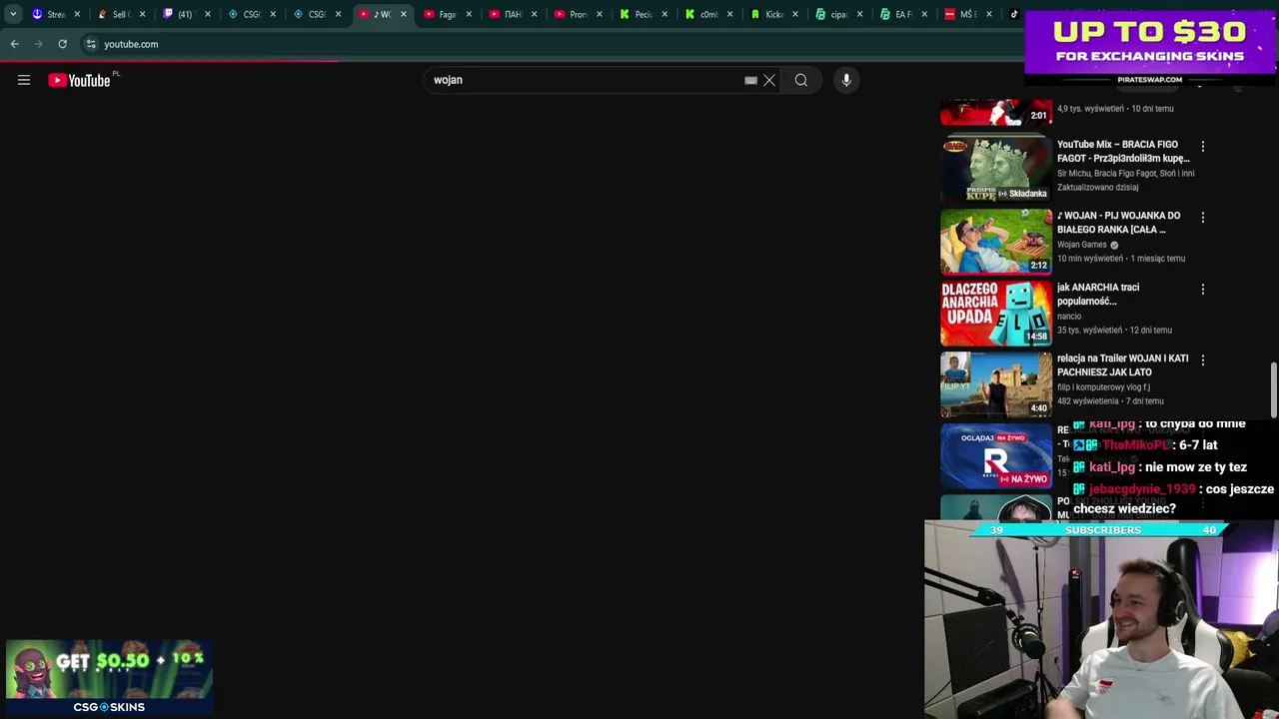
Task: Open the 'NA ŻYWO' live stream thumbnail
Action: click(x=996, y=455)
